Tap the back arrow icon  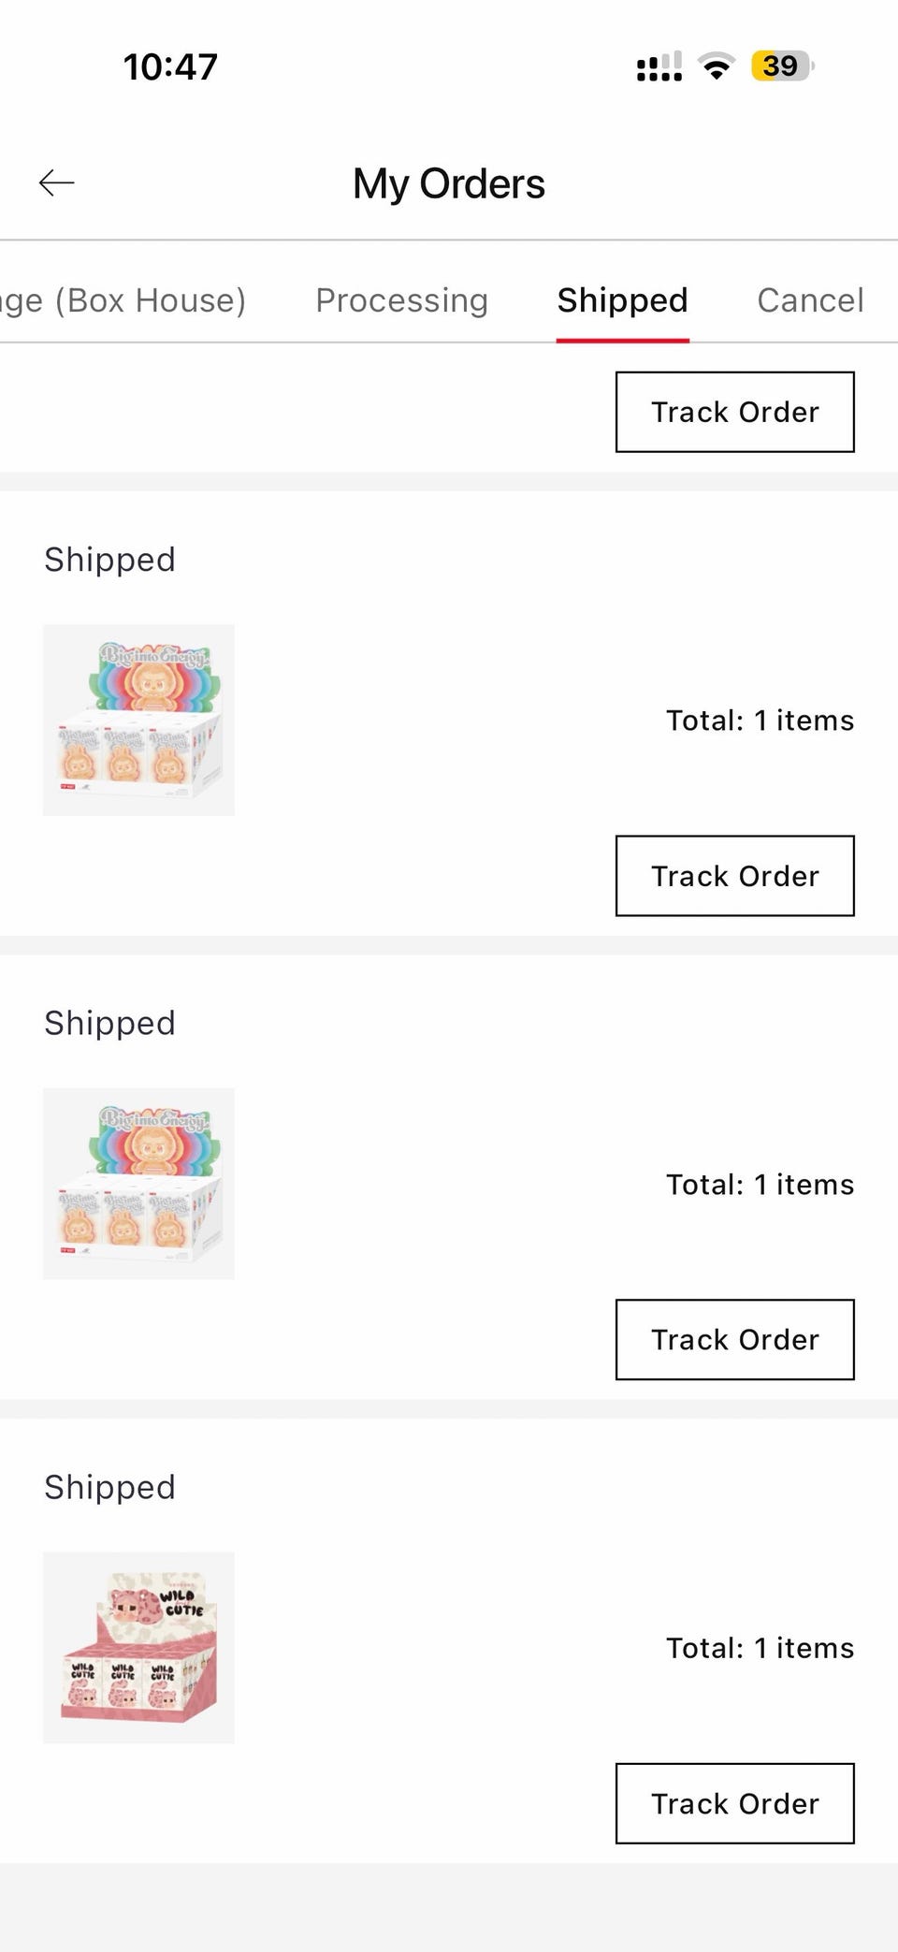coord(56,182)
